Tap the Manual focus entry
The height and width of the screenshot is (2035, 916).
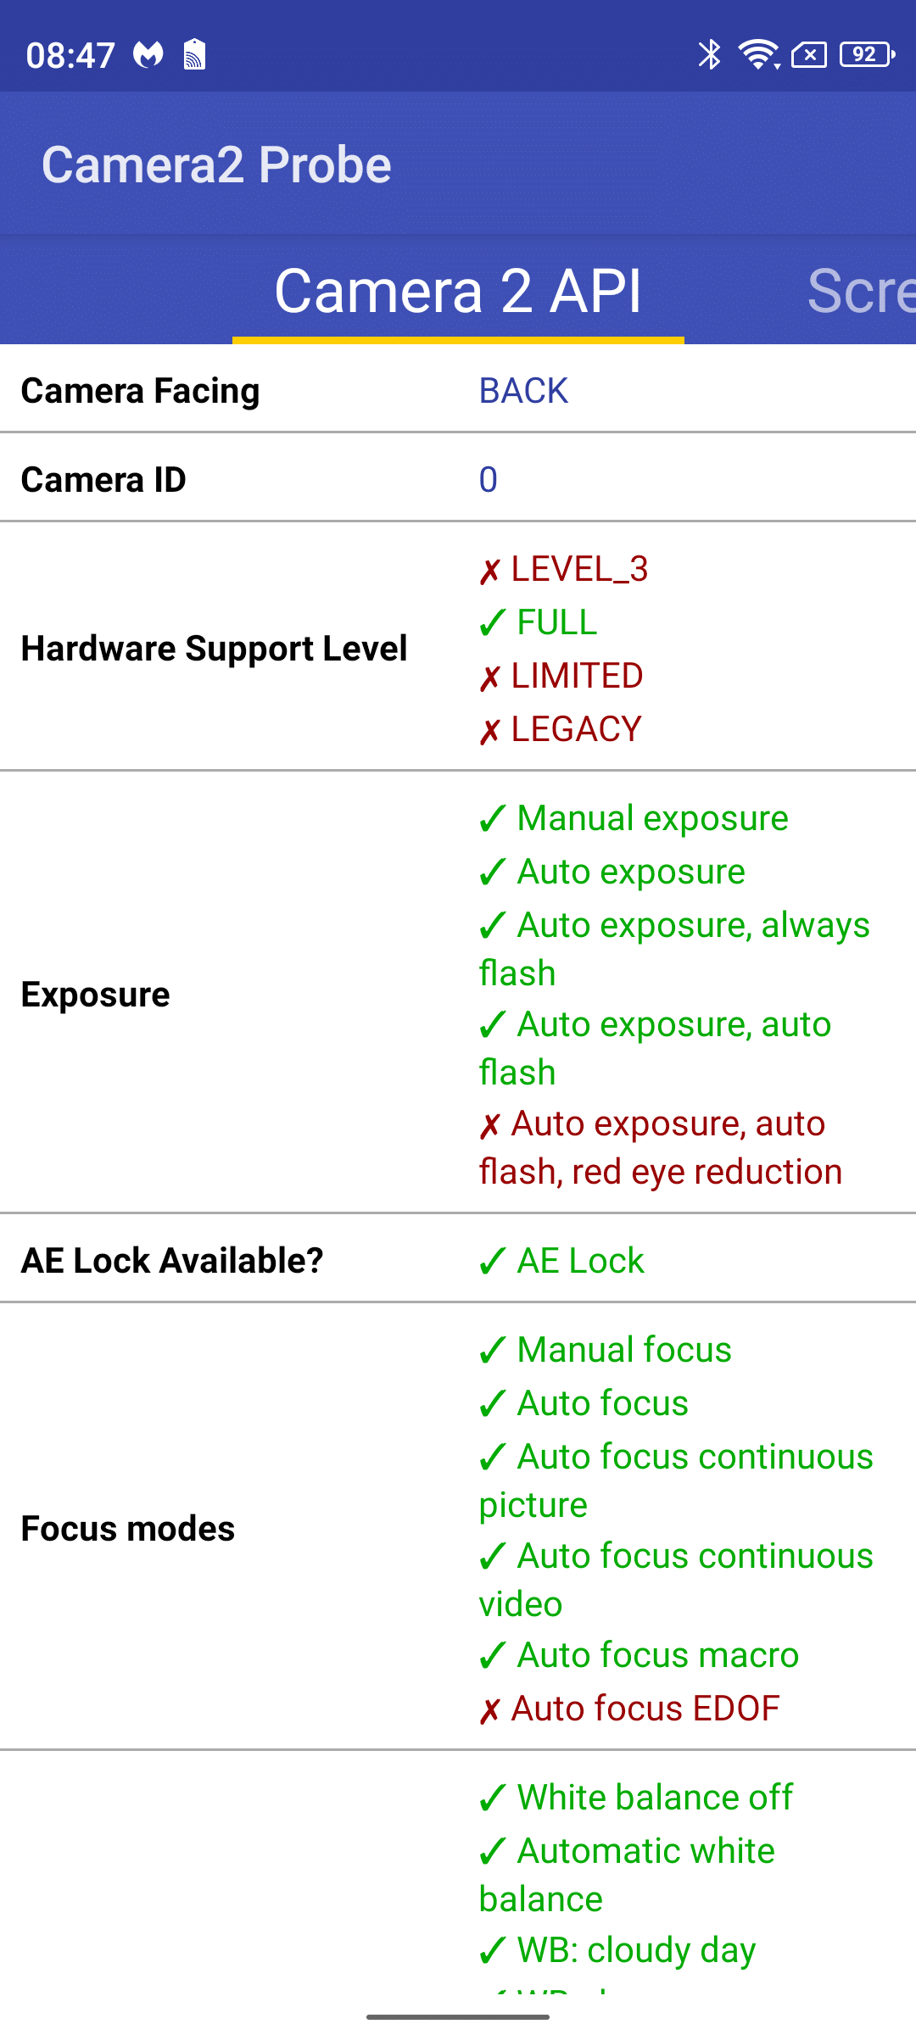pos(606,1350)
